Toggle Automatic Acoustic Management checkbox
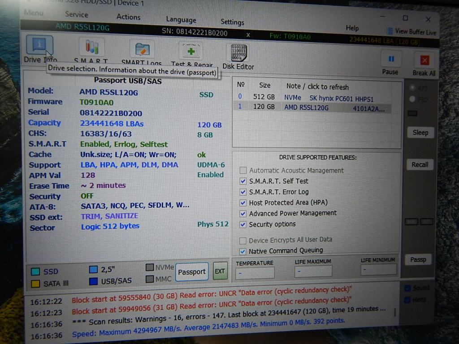 (242, 170)
